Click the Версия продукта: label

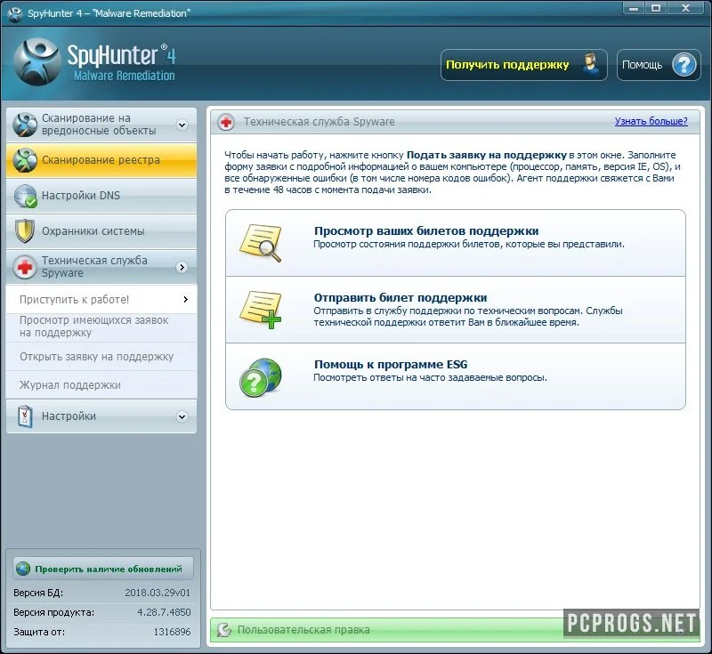(x=53, y=612)
